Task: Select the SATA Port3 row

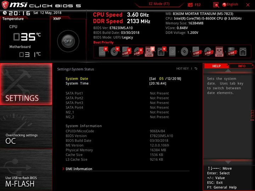Action: tap(117, 103)
